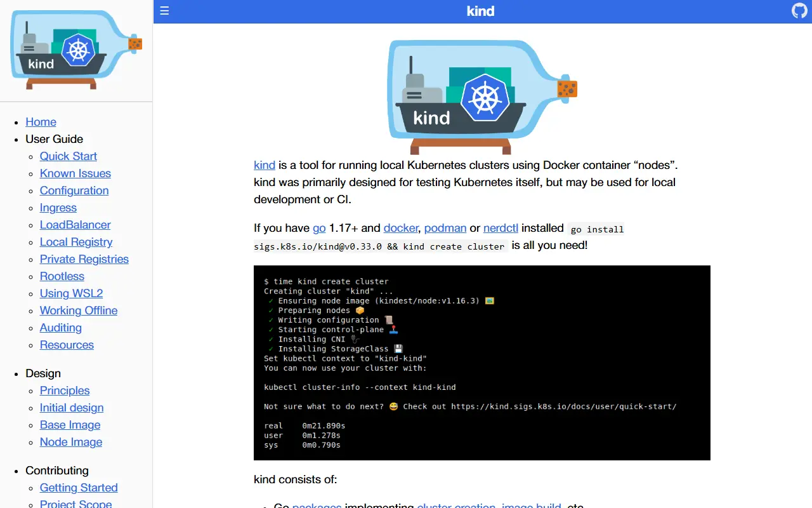Open the Ingress guide
This screenshot has width=812, height=508.
click(58, 208)
